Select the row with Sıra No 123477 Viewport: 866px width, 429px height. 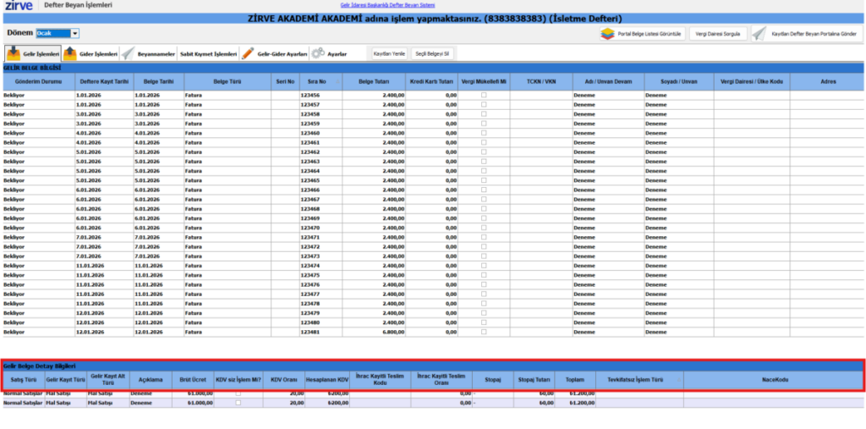click(434, 294)
